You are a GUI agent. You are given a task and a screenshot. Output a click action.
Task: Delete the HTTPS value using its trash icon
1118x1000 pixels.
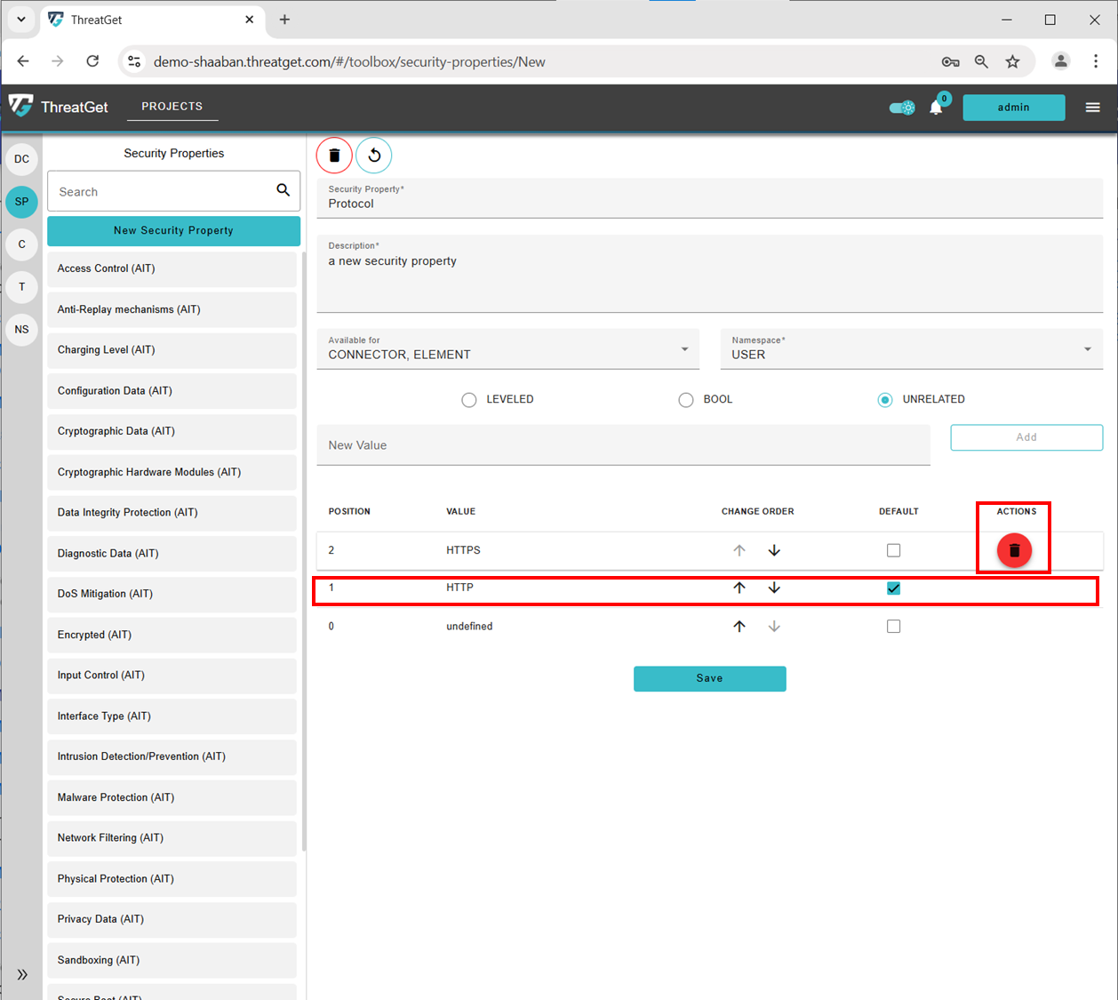1013,550
